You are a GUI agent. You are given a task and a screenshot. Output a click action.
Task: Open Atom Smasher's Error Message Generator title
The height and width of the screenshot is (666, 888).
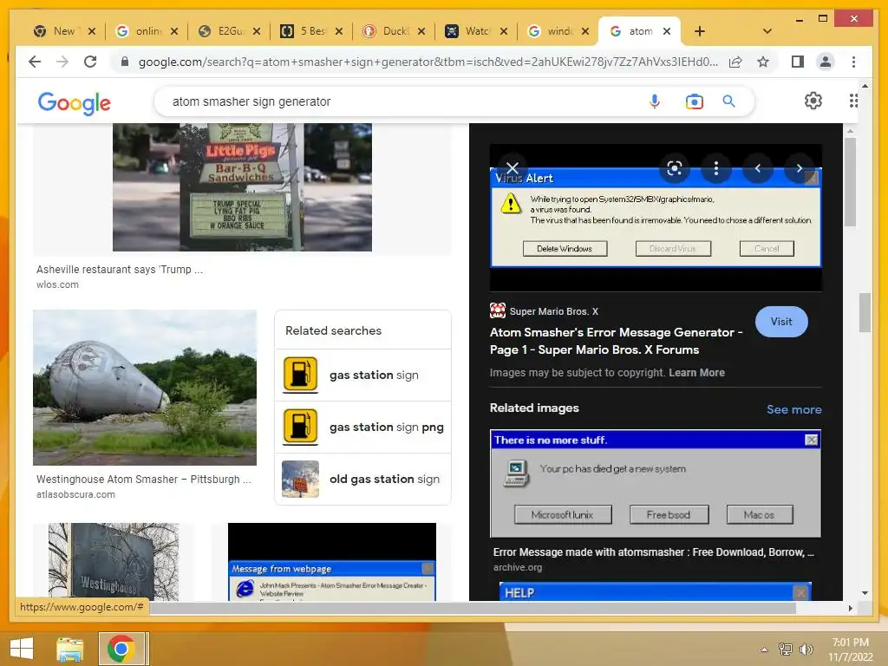tap(617, 341)
